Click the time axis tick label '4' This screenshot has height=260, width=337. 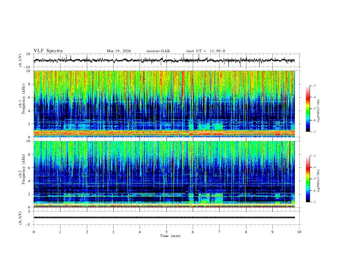pyautogui.click(x=140, y=232)
